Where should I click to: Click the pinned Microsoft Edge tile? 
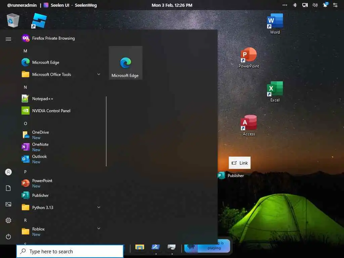(126, 63)
